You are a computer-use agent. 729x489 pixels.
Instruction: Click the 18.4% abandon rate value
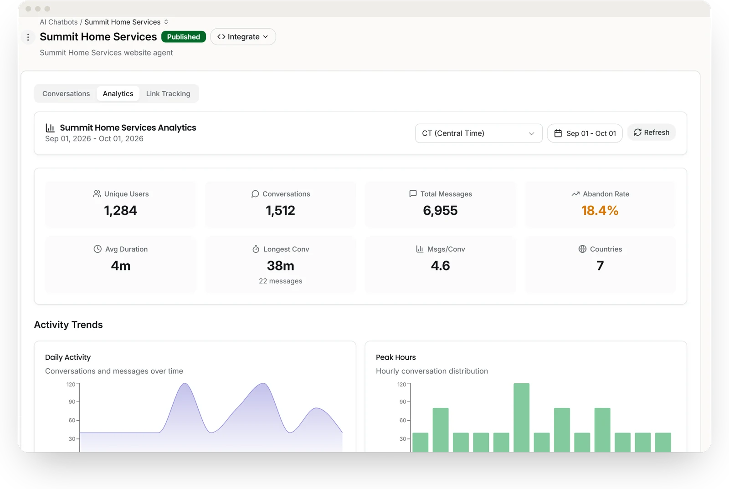(600, 211)
